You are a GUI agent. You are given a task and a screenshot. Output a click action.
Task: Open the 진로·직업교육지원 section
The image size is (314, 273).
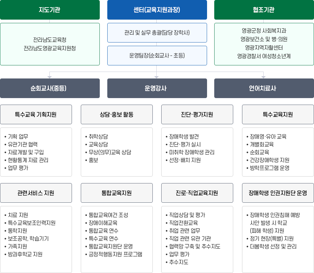click(197, 193)
